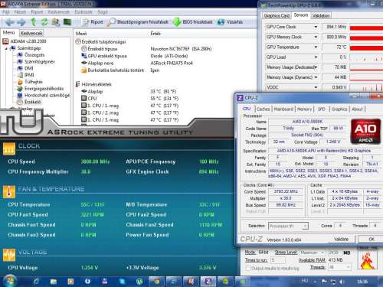Open About tab in CPU-Z

tap(357, 109)
